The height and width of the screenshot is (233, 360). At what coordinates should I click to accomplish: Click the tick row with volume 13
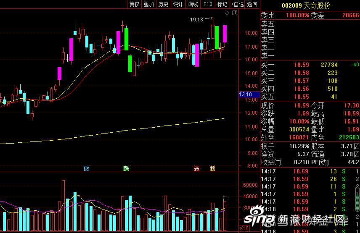pos(310,171)
